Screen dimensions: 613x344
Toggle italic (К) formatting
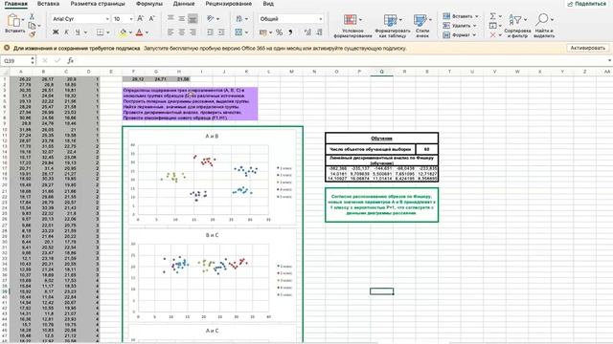click(x=66, y=32)
